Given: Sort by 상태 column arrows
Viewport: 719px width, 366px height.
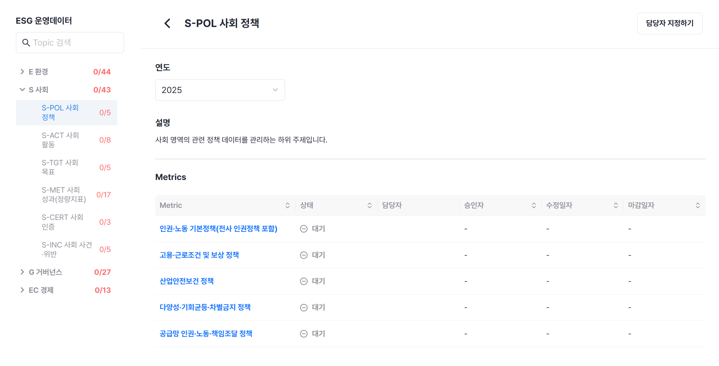Looking at the screenshot, I should pyautogui.click(x=369, y=205).
